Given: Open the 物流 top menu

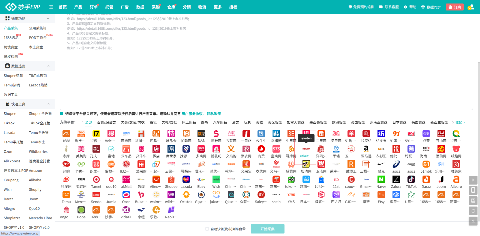Looking at the screenshot, I should 202,7.
